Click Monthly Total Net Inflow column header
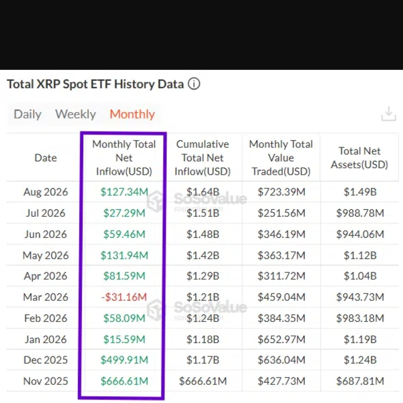The image size is (403, 403). click(124, 157)
